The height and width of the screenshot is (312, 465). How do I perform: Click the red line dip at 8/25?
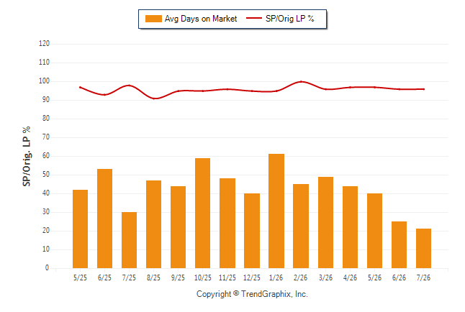click(154, 98)
